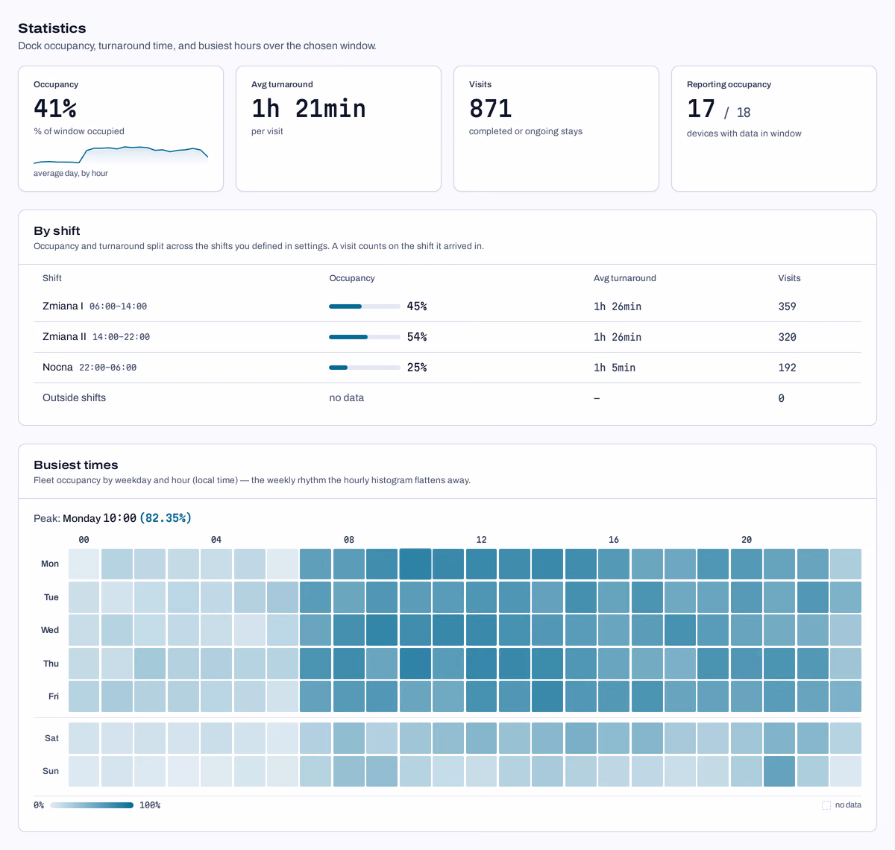Click 'no data' in Outside shifts row

coord(347,397)
